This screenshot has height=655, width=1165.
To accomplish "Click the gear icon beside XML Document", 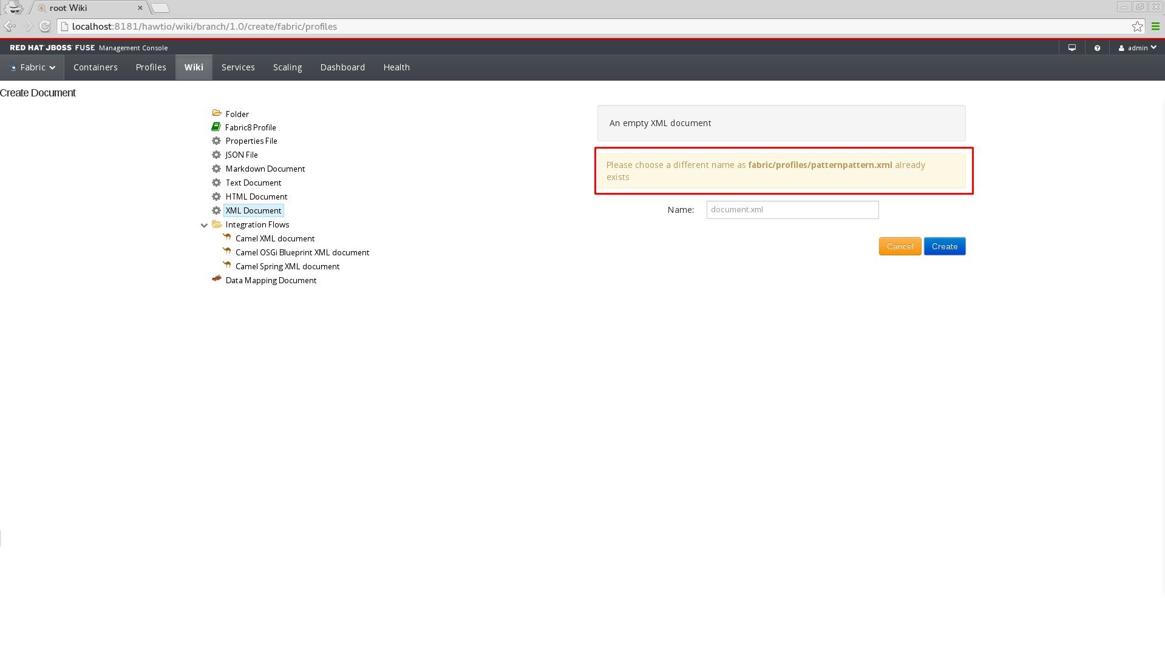I will pos(216,210).
